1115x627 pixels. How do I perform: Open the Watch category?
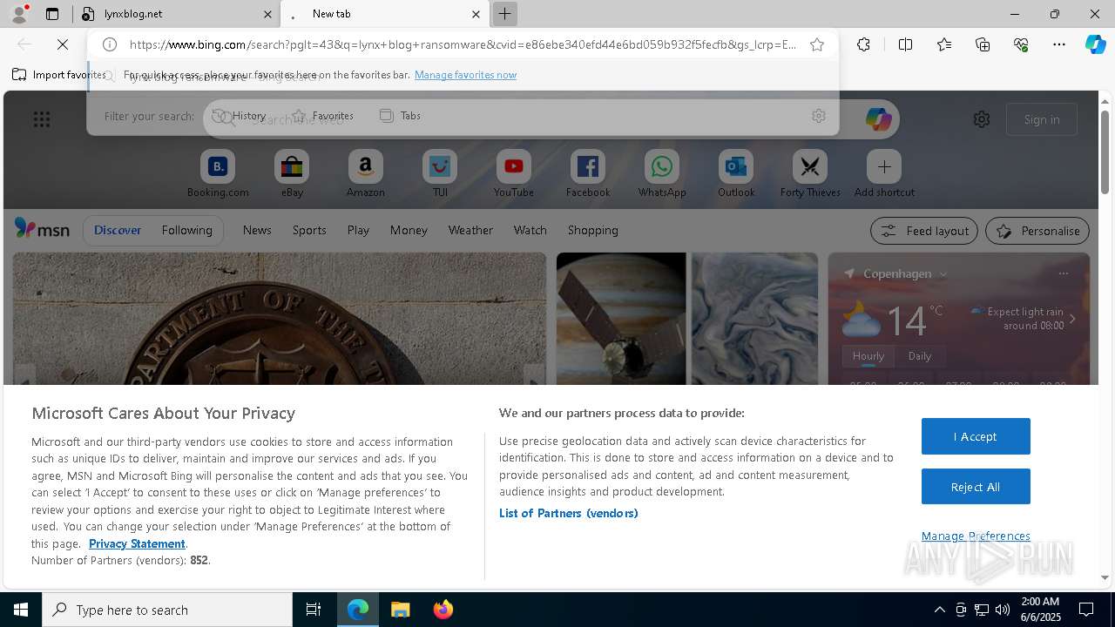pos(530,230)
